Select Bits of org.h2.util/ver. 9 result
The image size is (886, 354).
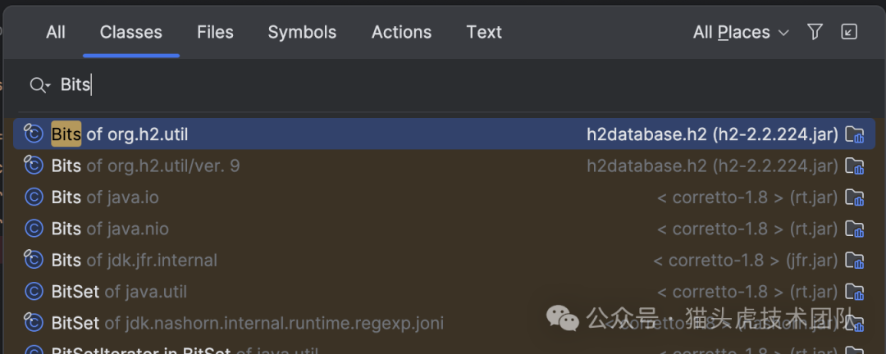point(145,166)
